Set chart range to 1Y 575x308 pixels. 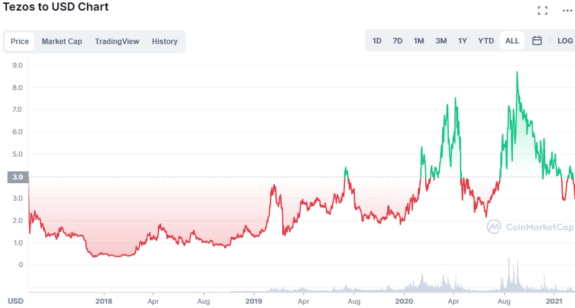462,40
